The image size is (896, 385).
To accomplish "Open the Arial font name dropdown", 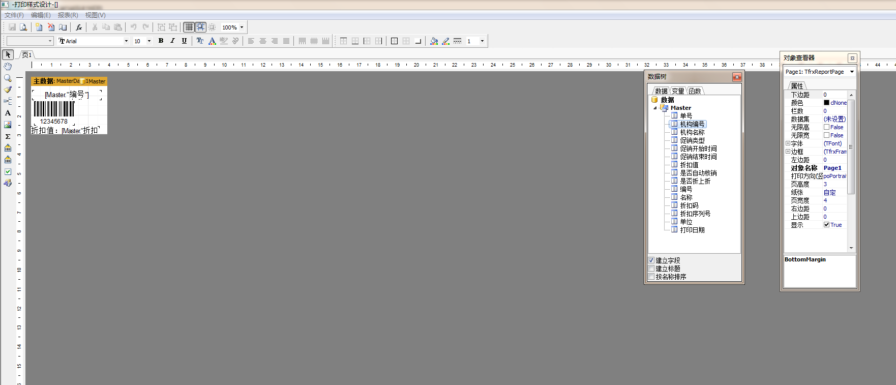I will [126, 41].
